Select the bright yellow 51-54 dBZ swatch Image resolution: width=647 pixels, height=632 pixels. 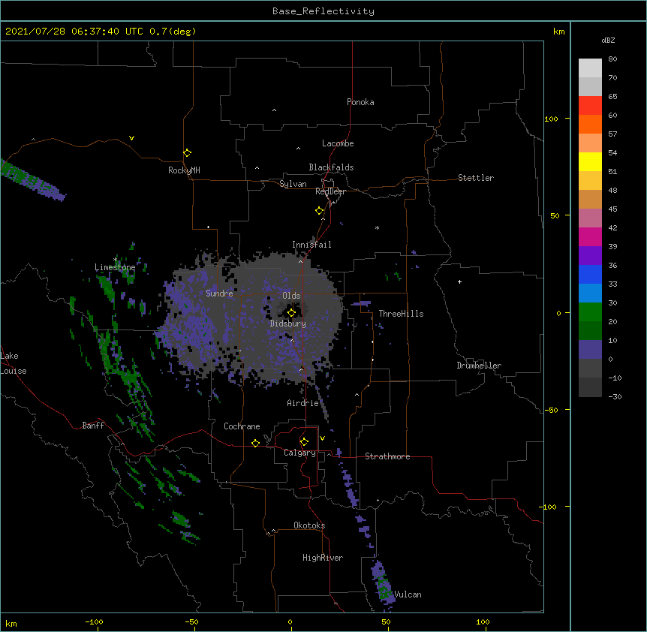590,161
